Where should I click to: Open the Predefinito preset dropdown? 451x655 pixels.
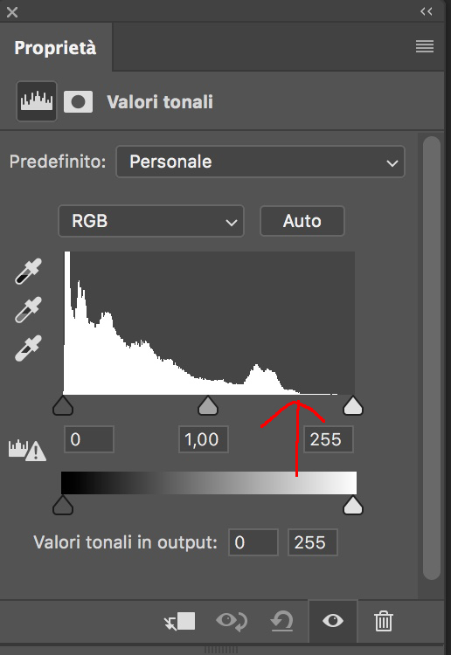[x=260, y=162]
